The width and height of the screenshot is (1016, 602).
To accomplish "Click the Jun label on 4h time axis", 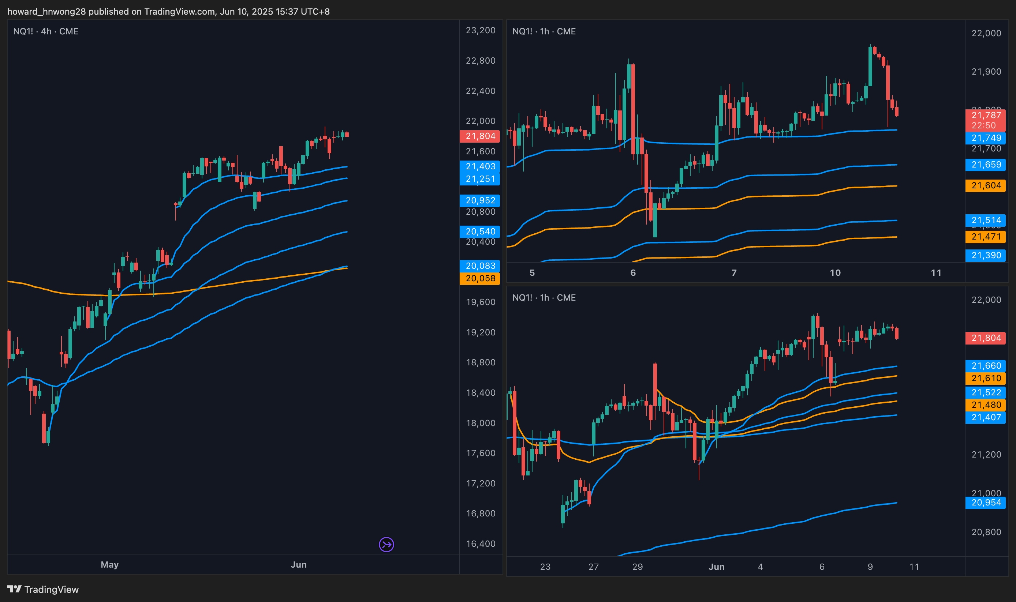I will pos(298,564).
